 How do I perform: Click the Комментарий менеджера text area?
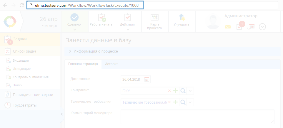[x=197, y=117]
